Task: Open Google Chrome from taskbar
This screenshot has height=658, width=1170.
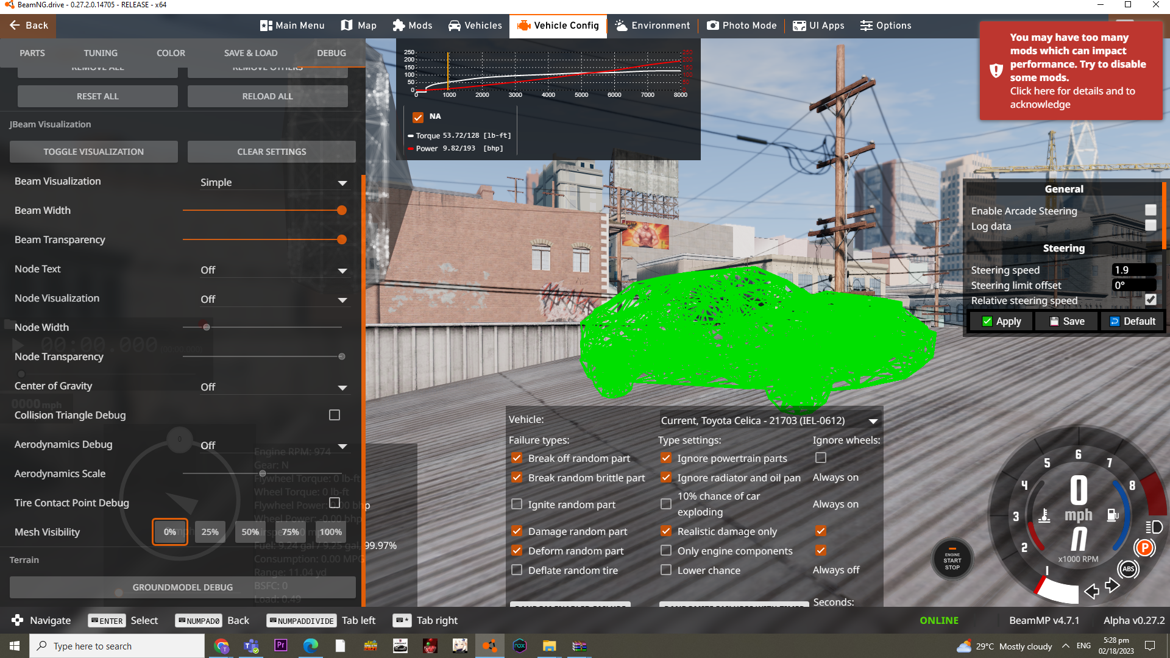Action: click(x=221, y=646)
